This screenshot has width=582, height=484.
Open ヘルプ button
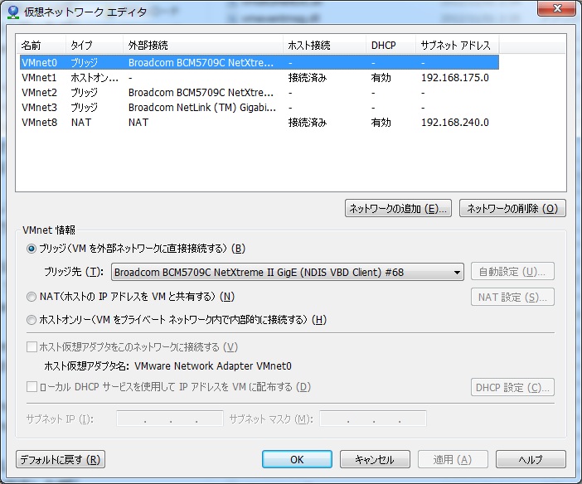pos(531,459)
